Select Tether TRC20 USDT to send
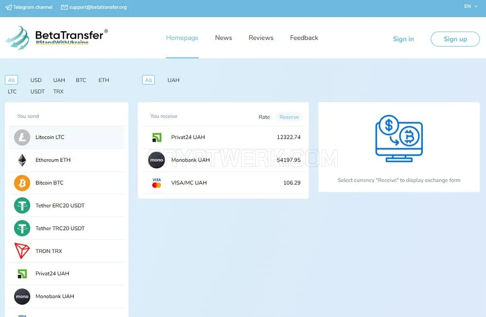 [67, 228]
